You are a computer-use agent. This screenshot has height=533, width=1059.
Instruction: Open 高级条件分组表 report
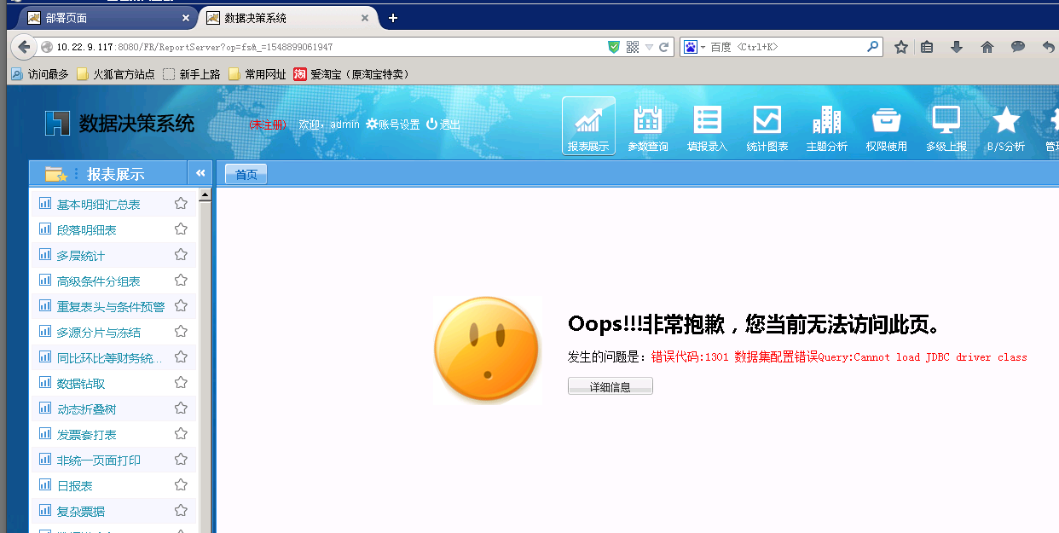99,281
